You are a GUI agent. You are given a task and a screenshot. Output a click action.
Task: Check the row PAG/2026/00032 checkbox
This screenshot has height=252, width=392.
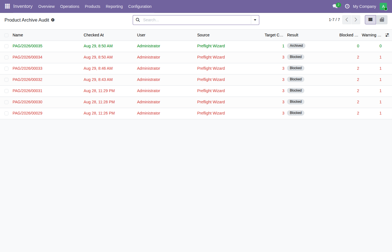tap(6, 80)
